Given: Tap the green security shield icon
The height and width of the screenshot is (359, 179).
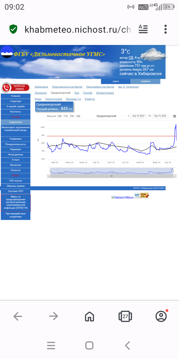Looking at the screenshot, I should coord(13,29).
